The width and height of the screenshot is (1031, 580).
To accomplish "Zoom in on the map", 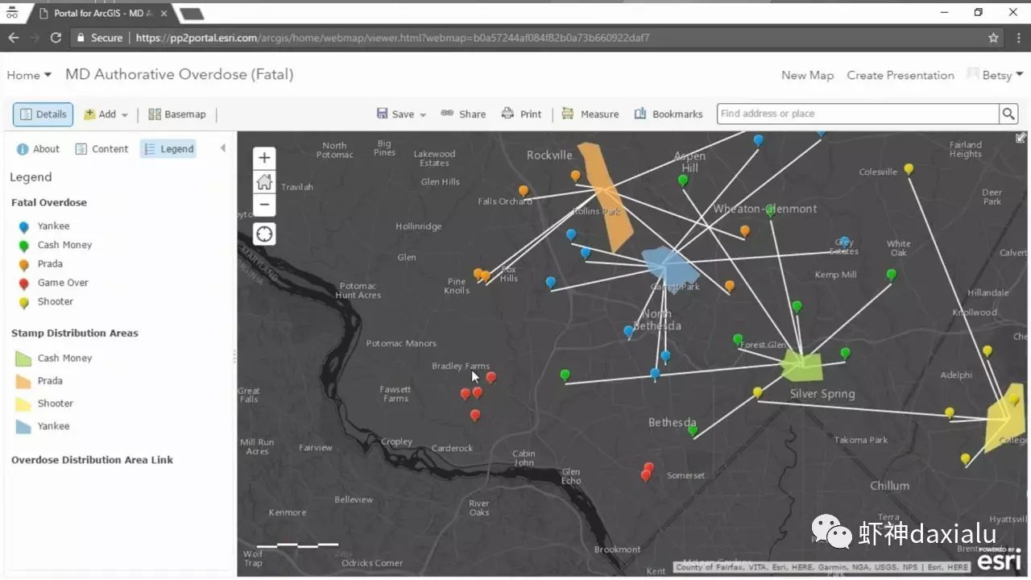I will 264,158.
